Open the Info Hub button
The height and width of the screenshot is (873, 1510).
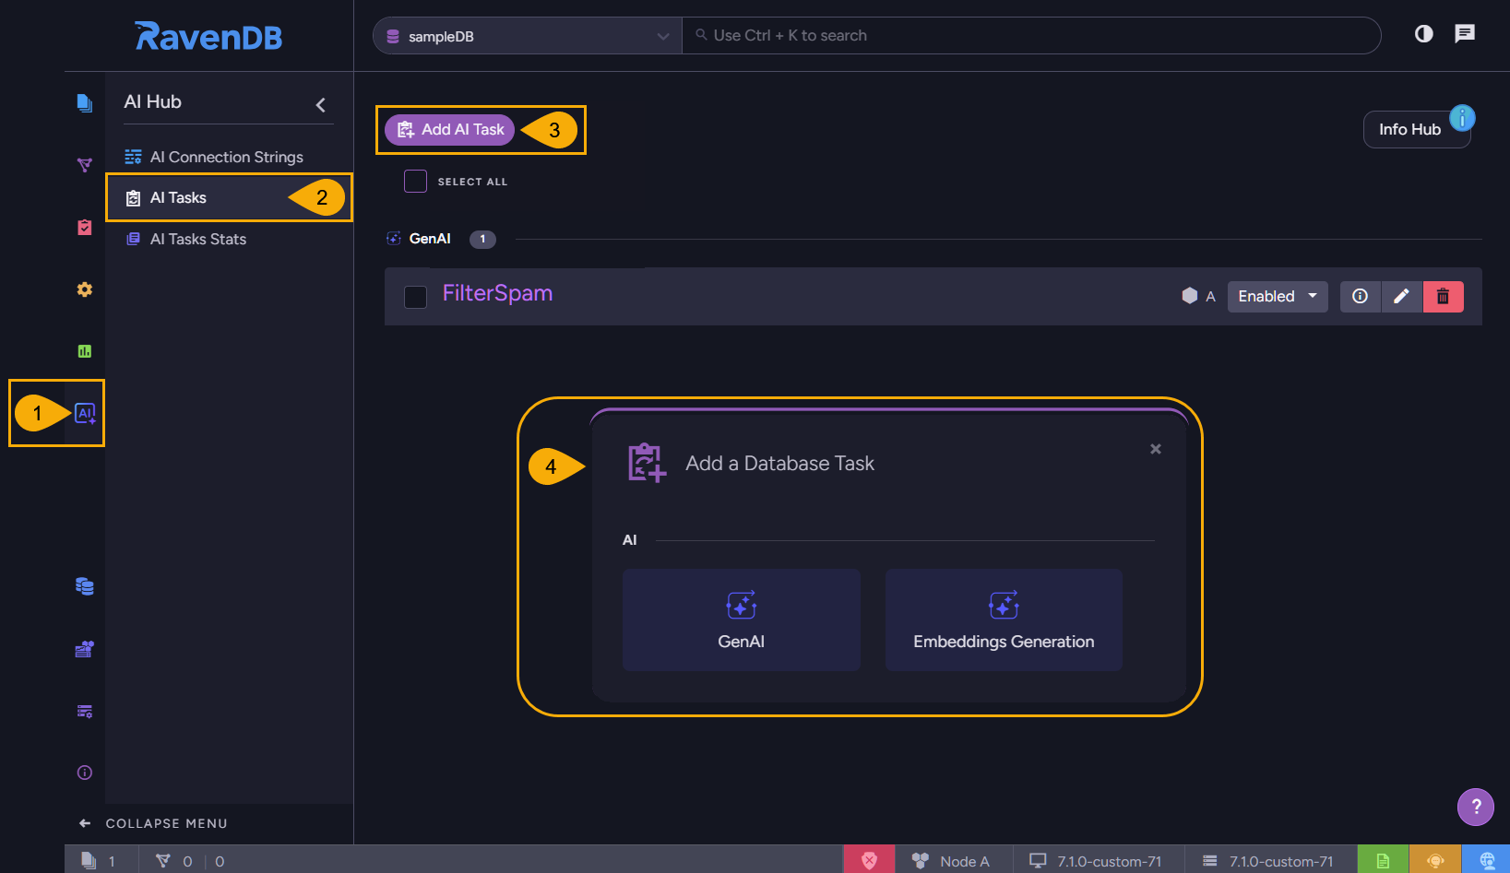1417,130
